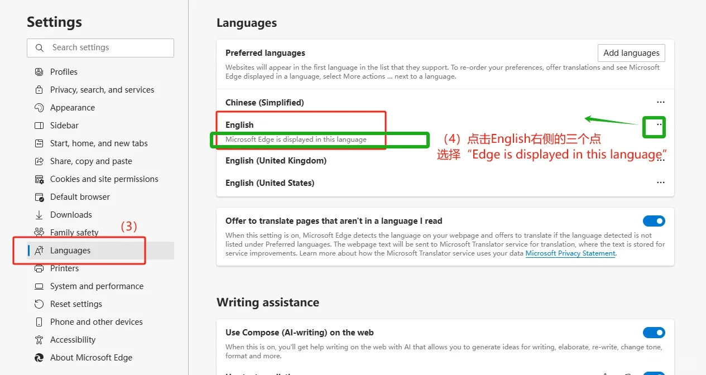
Task: Disable translation offers for unread languages
Action: click(x=654, y=220)
